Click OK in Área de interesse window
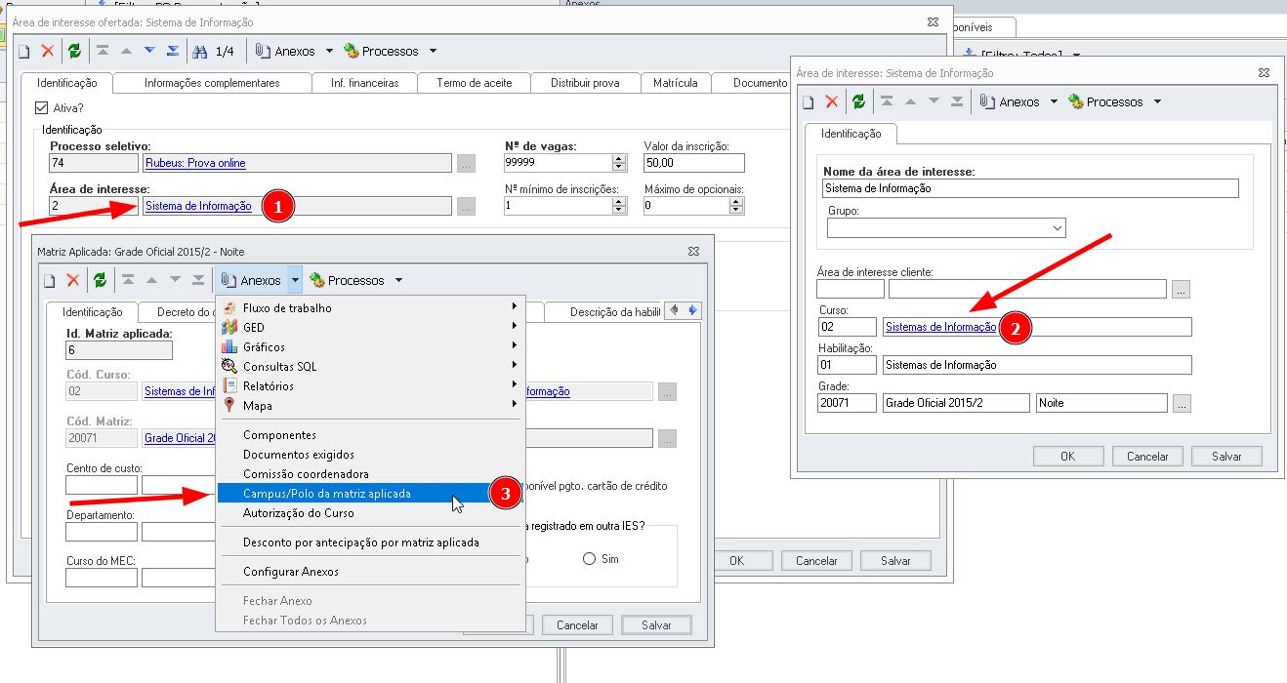Screen dimensions: 1287x683 1068,456
